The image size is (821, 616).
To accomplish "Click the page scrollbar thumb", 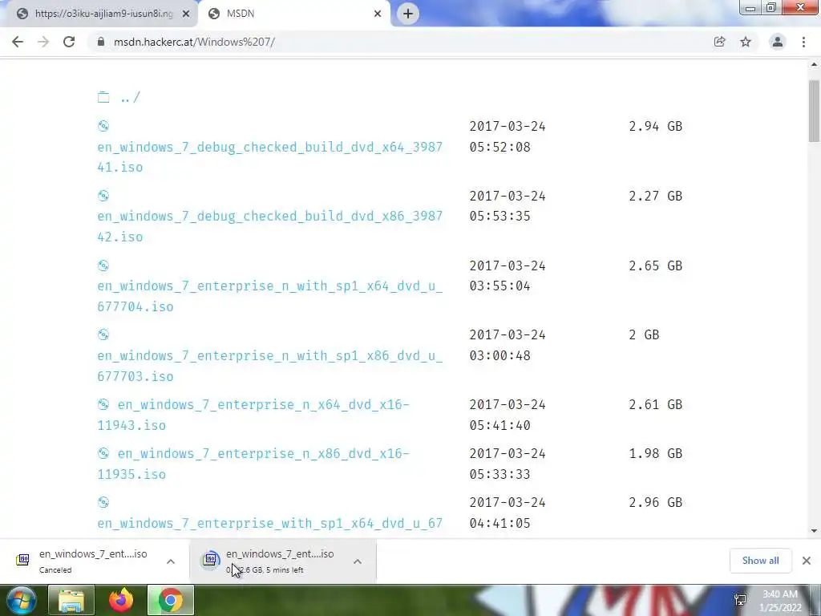I will pyautogui.click(x=814, y=111).
